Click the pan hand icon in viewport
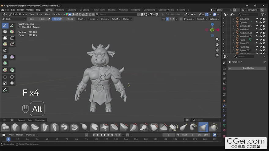The image size is (269, 151). pos(217,45)
